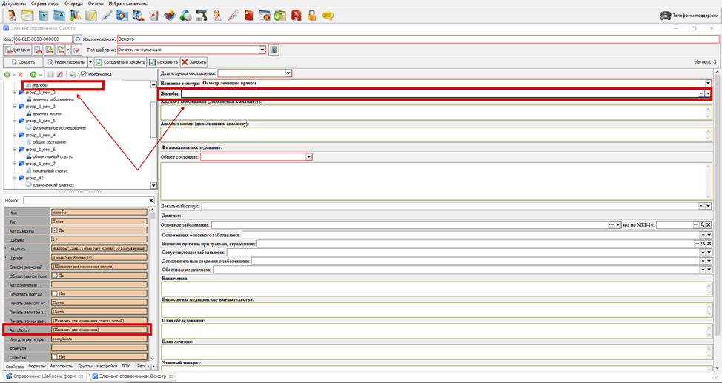
Task: Click the Сохранить и закрыть button
Action: (120, 62)
